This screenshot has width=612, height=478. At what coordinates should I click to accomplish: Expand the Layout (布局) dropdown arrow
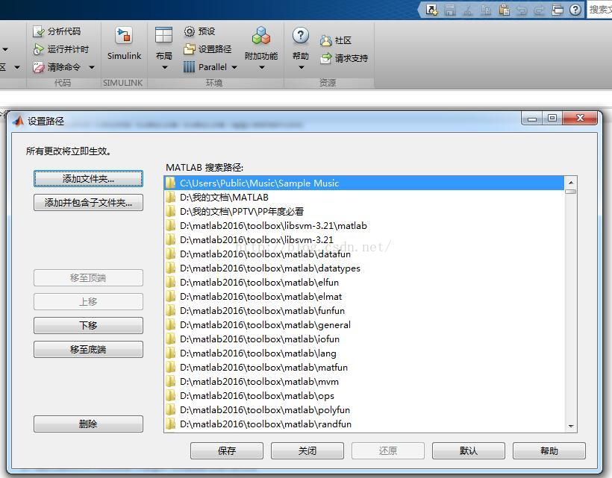click(165, 67)
